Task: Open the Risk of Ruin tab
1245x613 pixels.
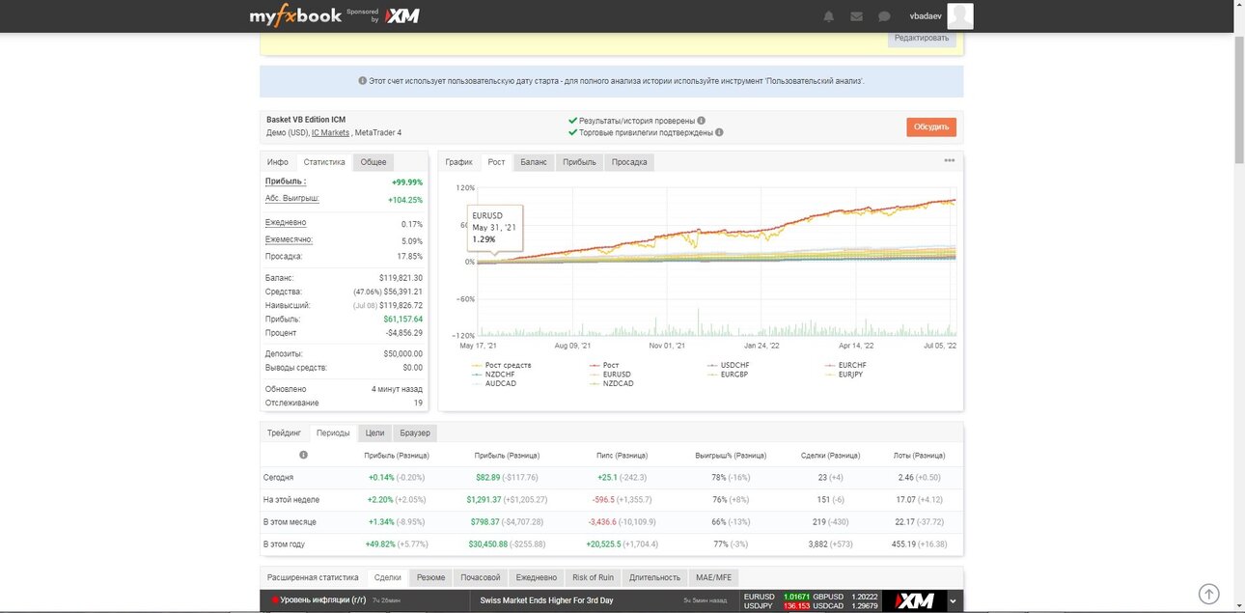Action: (x=593, y=577)
